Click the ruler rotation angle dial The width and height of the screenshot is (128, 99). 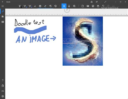pos(67,10)
